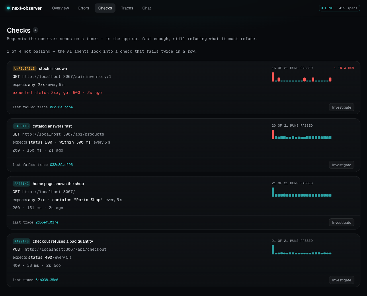367x296 pixels.
Task: Click the Checks count badge showing 4
Action: pyautogui.click(x=35, y=30)
